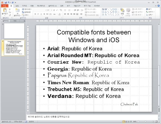The height and width of the screenshot is (124, 161).
Task: Click the slide notes input area
Action: 92,117
